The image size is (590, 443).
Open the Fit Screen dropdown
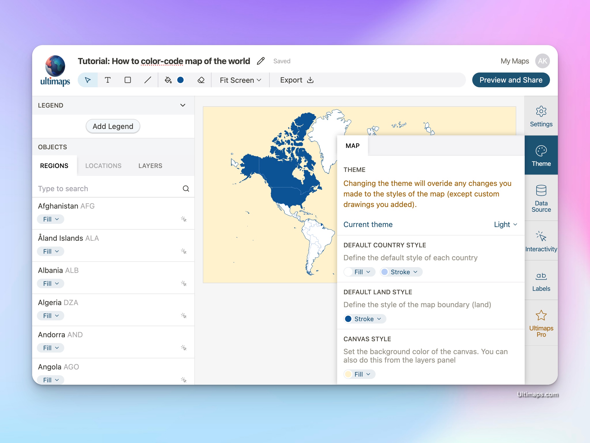(240, 80)
